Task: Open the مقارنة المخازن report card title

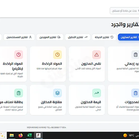Action: (51, 102)
